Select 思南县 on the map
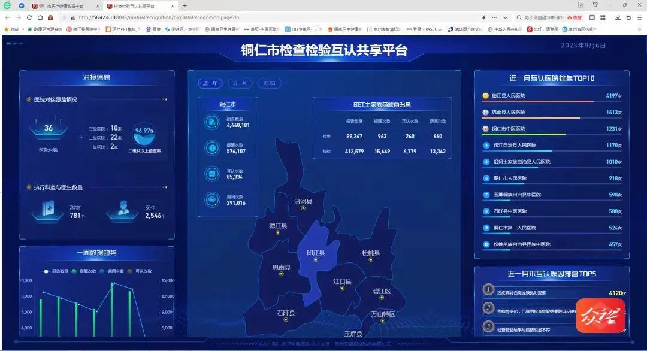The width and height of the screenshot is (647, 351). (x=282, y=267)
